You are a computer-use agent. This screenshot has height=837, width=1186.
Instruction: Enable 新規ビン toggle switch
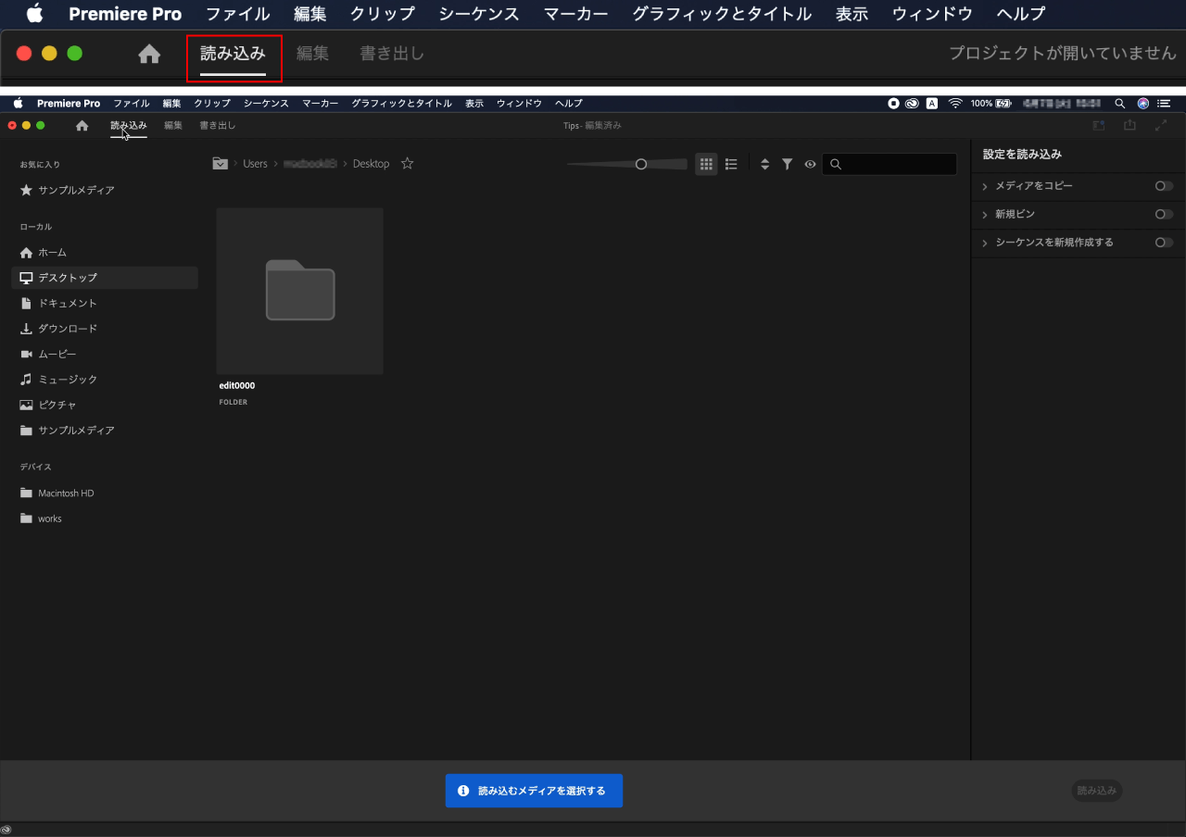1164,214
